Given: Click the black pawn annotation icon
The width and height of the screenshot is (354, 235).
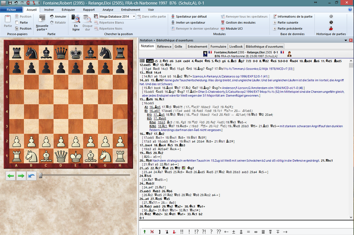Looking at the screenshot, I should click(x=167, y=231).
